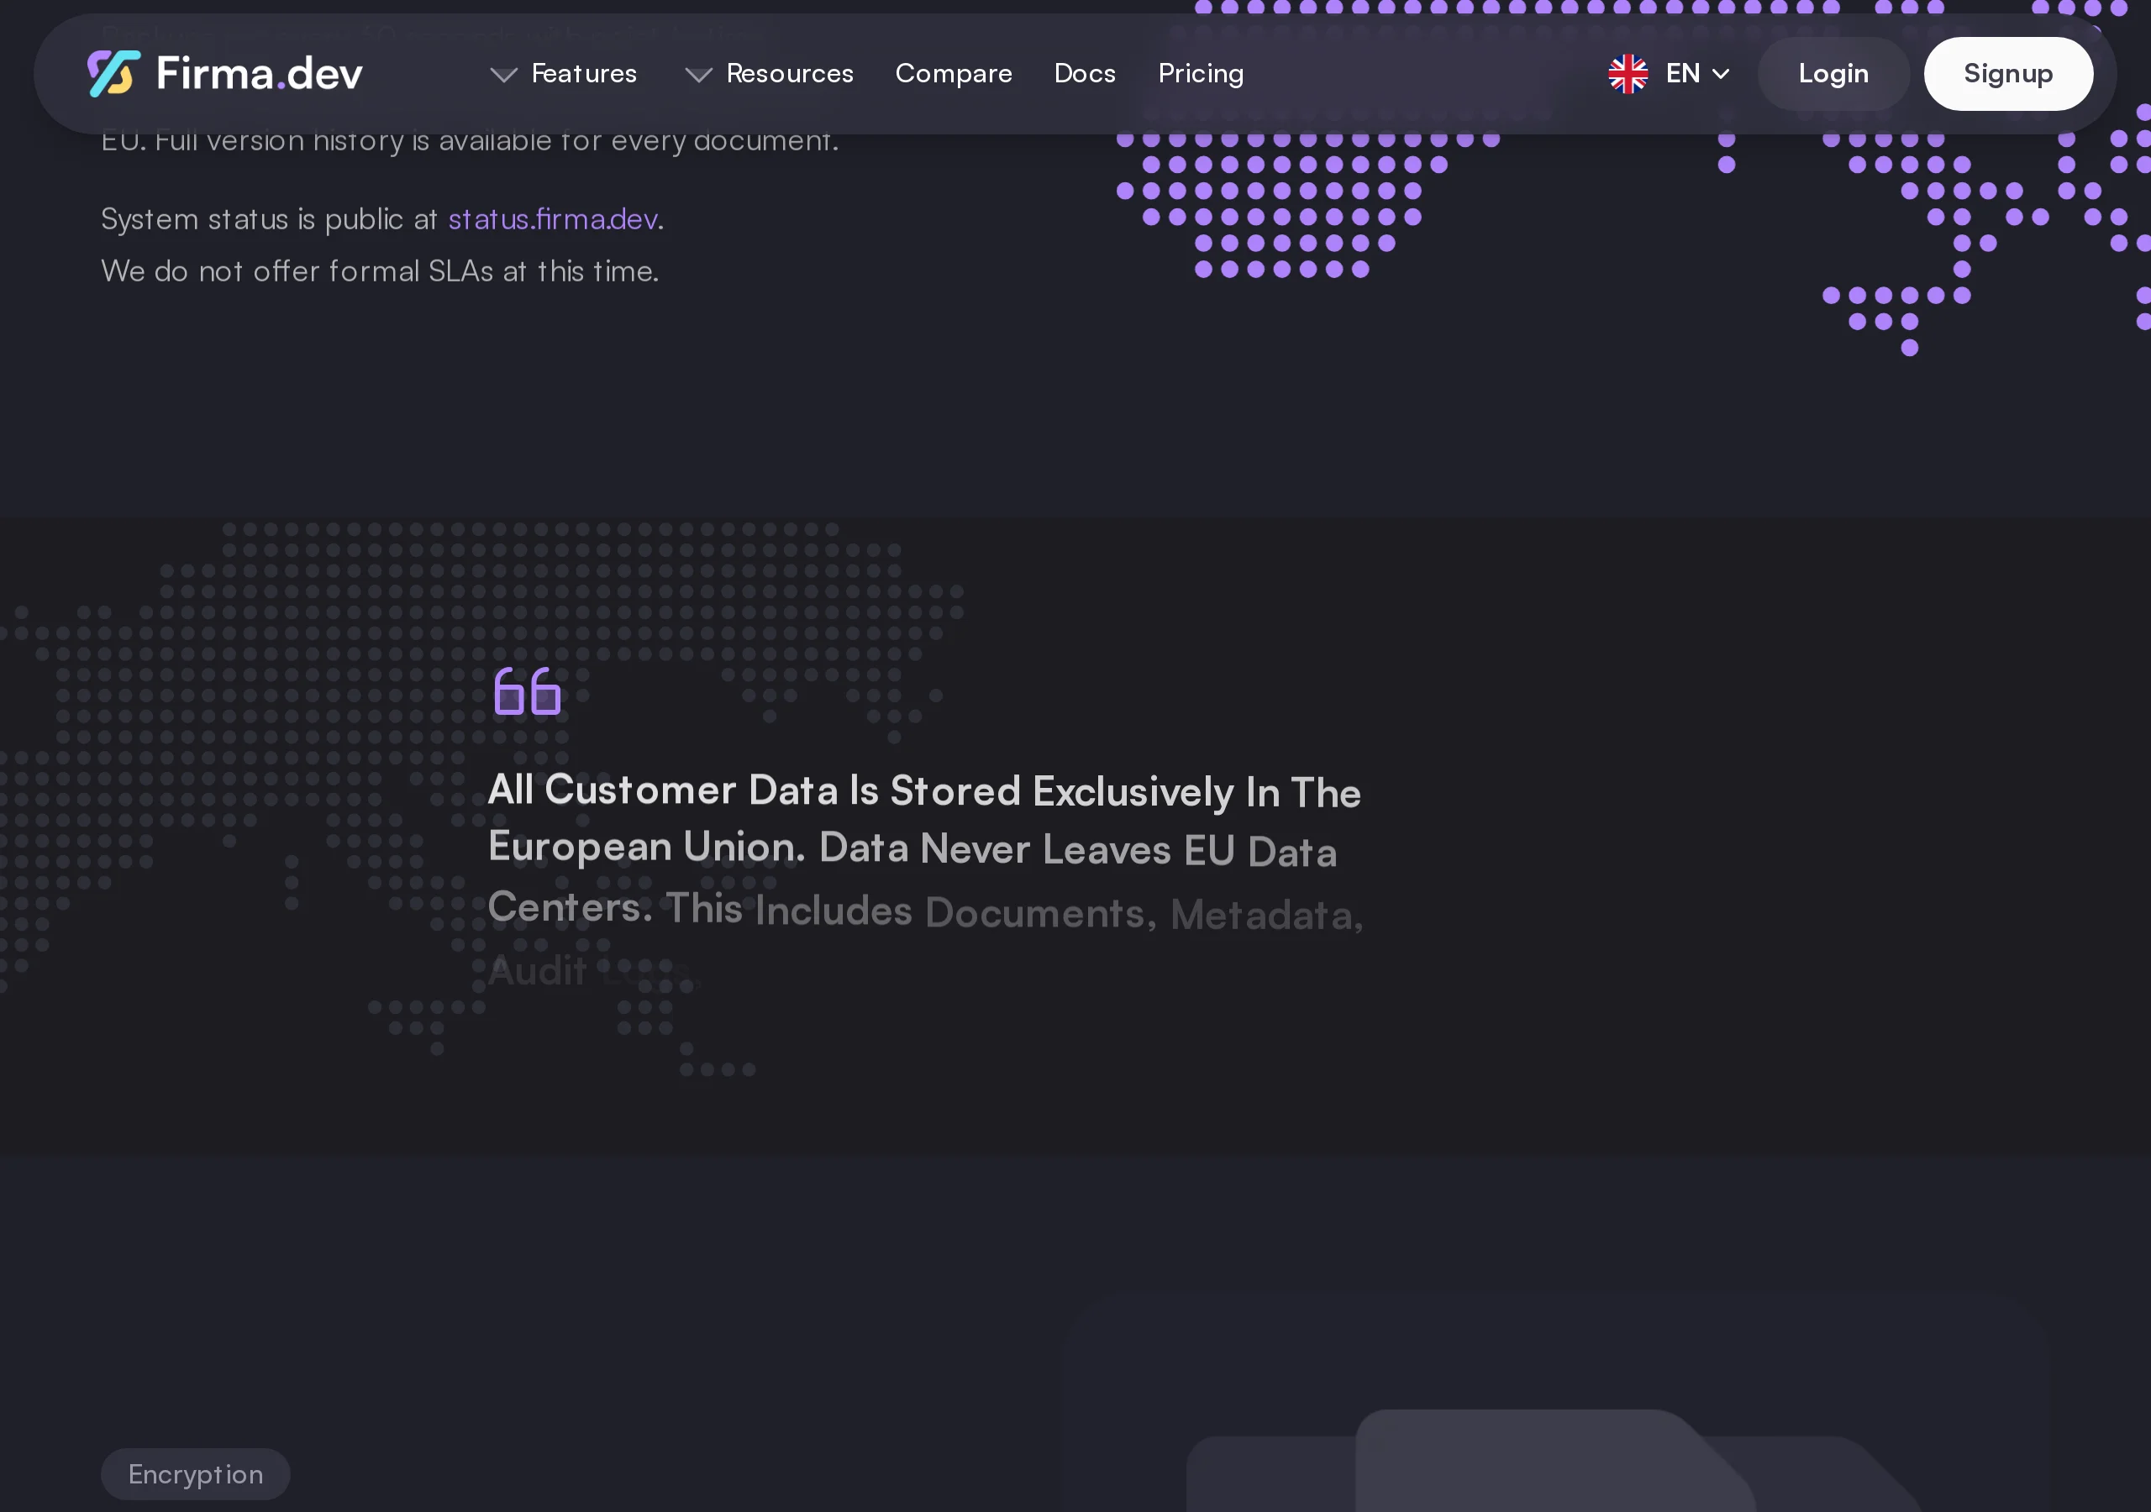Click the quote "All Customer Data Is Stored Exclusively"
The width and height of the screenshot is (2151, 1512).
coord(861,790)
